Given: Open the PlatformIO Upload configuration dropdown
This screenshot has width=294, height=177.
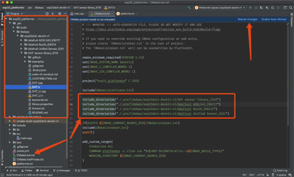Looking at the screenshot, I should (x=220, y=8).
